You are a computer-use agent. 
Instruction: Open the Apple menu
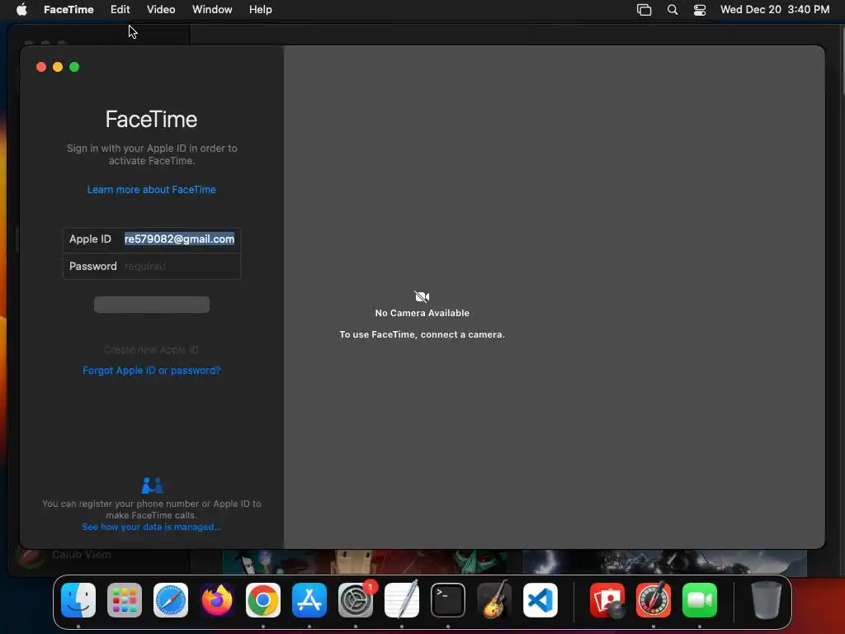[21, 10]
